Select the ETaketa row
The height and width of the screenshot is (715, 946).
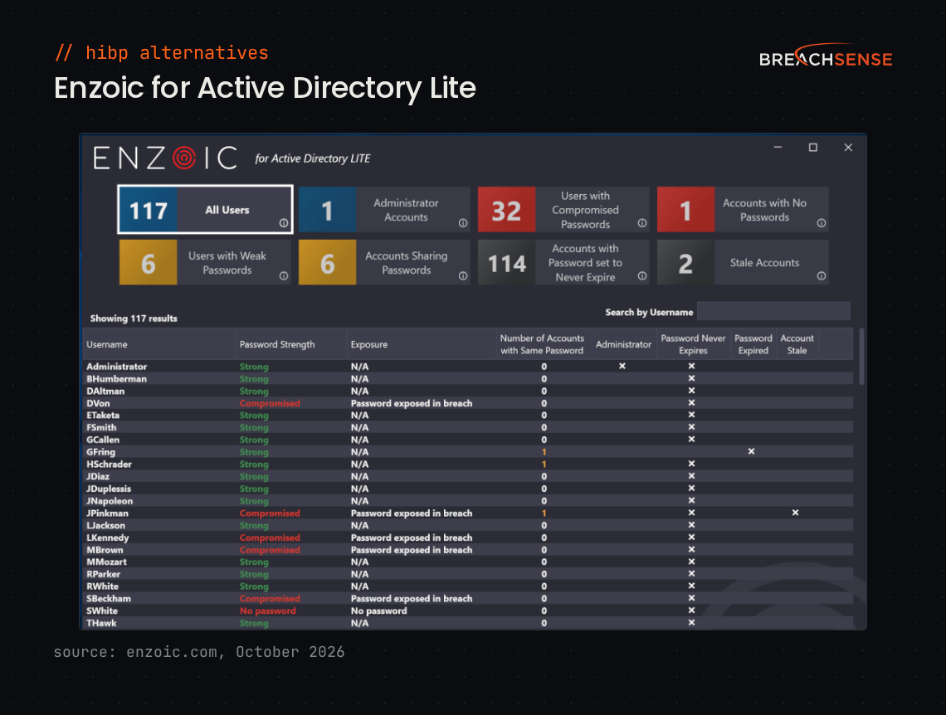point(467,416)
